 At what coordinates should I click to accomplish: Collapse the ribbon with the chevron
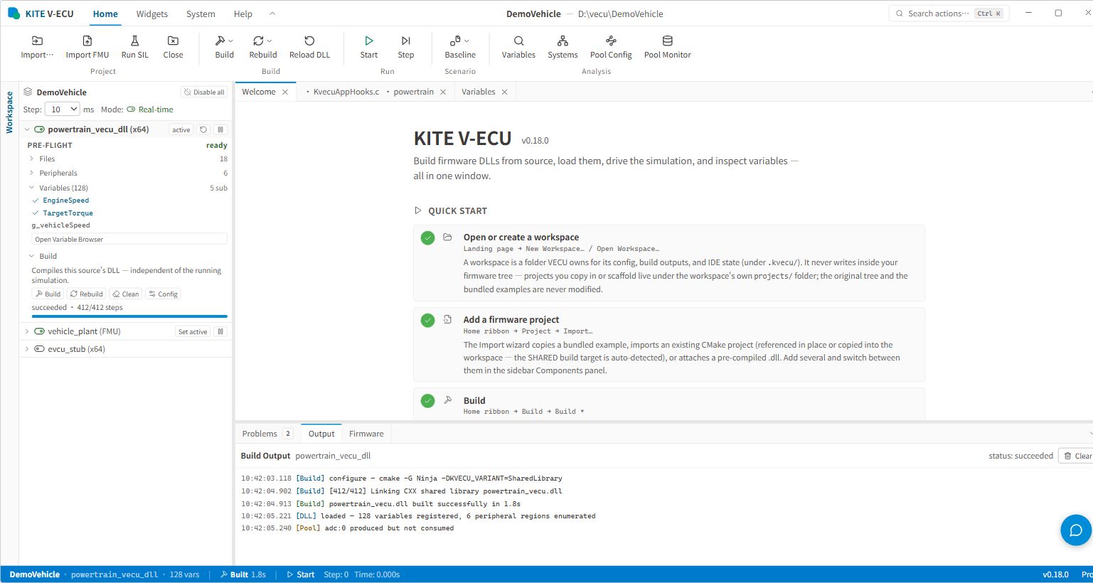click(272, 14)
